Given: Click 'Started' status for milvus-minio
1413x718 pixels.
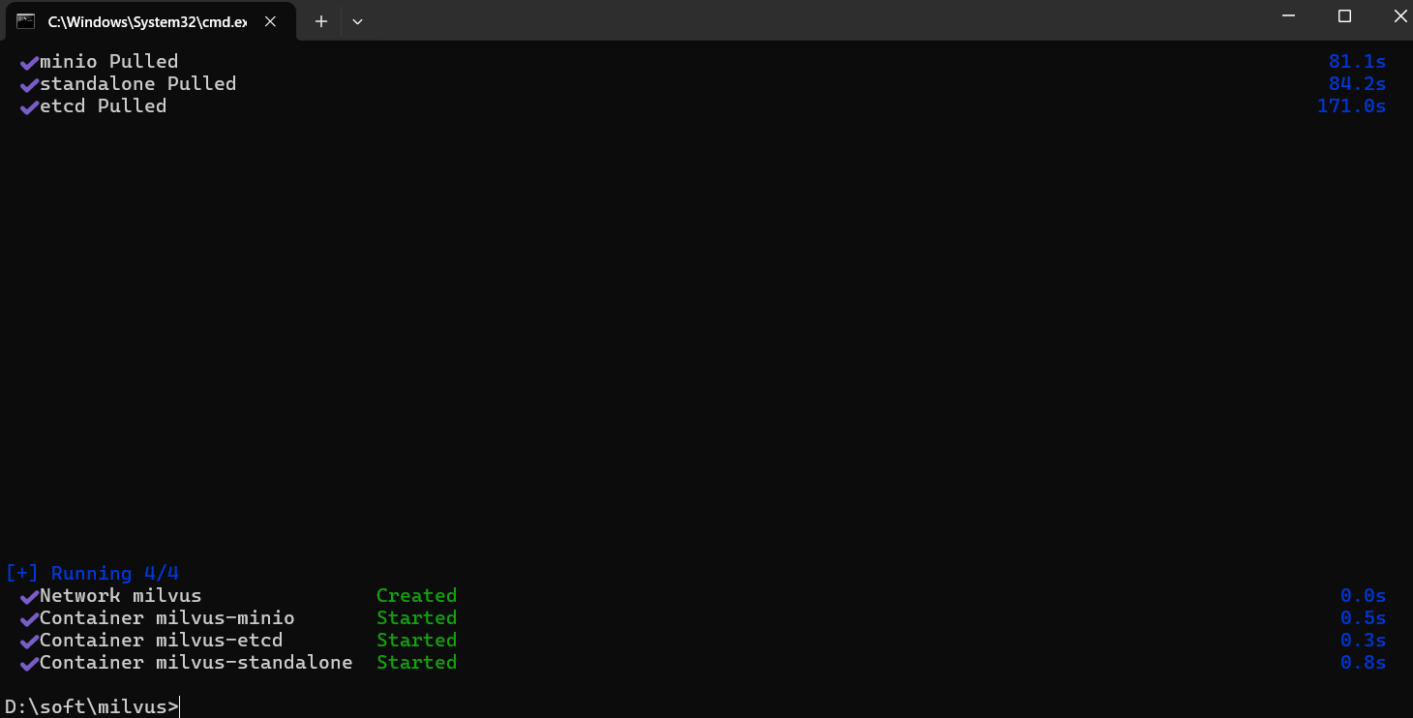Looking at the screenshot, I should [x=416, y=618].
